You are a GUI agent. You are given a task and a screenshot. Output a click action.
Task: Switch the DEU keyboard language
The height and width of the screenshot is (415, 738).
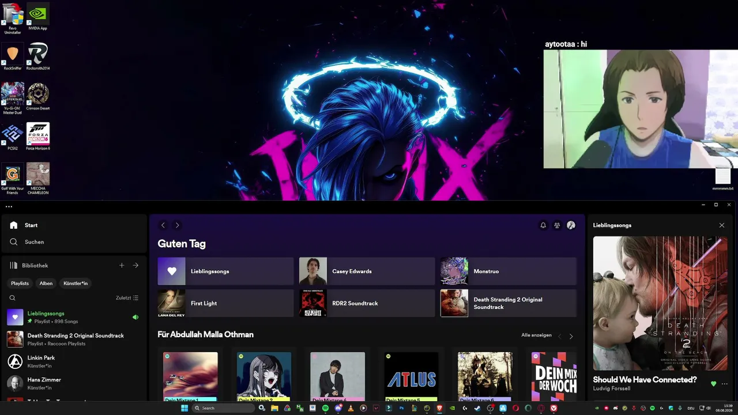(691, 408)
